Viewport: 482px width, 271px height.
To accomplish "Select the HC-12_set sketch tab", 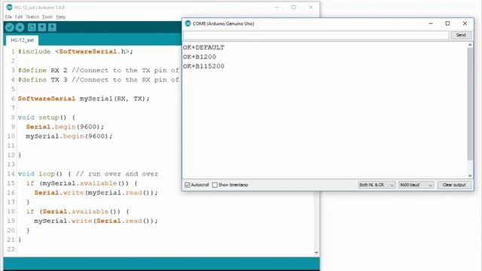I will [22, 40].
